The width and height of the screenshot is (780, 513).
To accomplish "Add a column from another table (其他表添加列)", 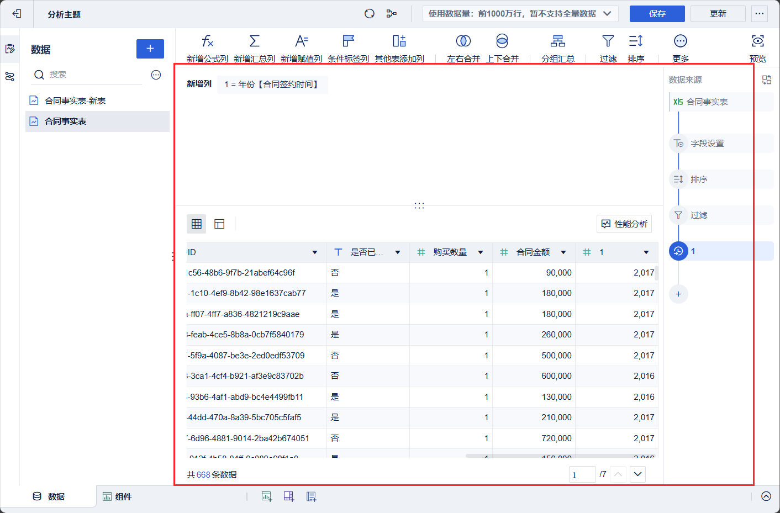I will coord(399,48).
